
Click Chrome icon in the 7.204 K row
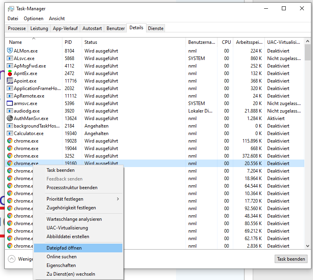tap(10, 171)
